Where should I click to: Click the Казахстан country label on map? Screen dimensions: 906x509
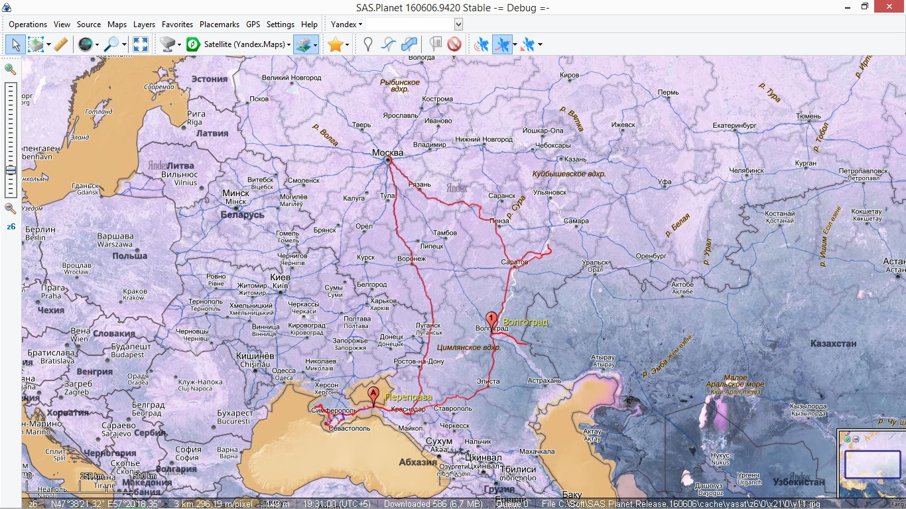click(833, 343)
